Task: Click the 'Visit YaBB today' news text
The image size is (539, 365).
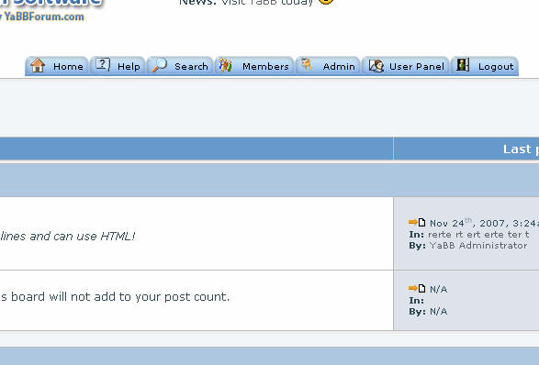Action: pos(267,3)
